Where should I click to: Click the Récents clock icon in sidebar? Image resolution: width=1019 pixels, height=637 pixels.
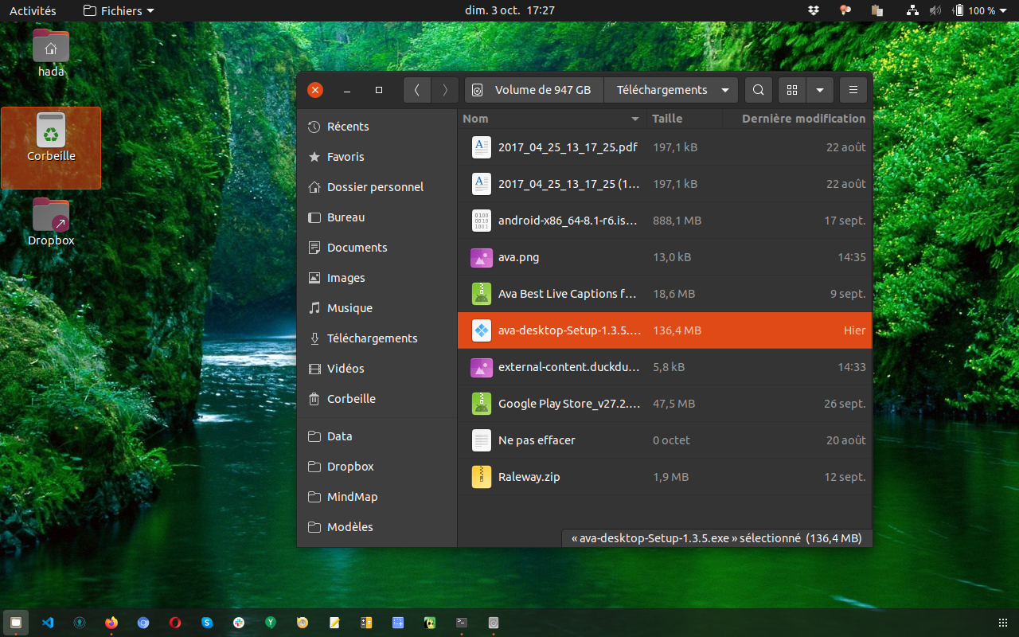[x=314, y=127]
